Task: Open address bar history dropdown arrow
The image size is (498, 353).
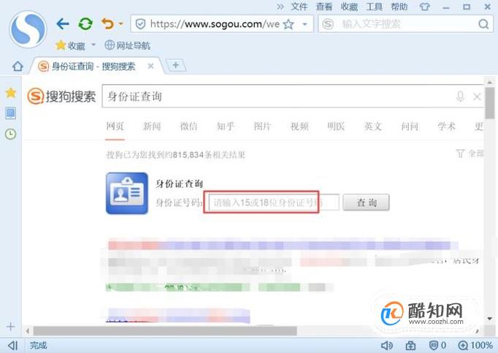Action: (x=304, y=24)
